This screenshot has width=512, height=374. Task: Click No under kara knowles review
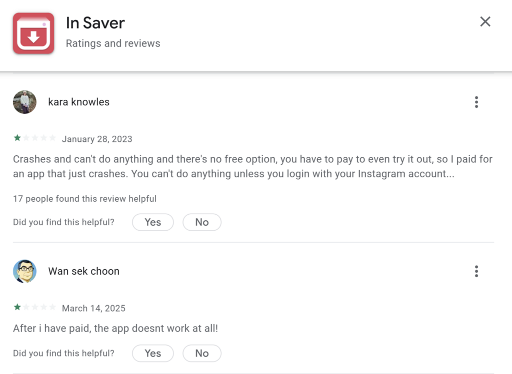(202, 222)
